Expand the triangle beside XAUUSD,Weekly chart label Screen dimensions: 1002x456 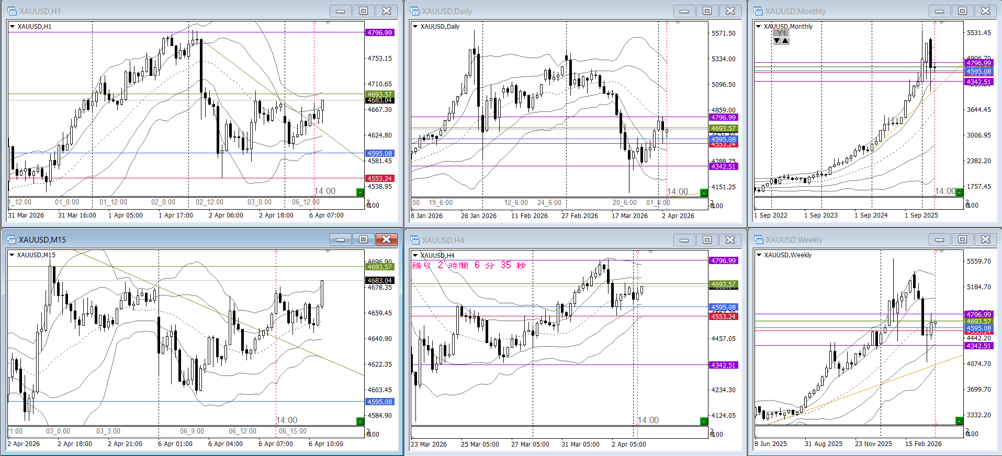click(x=759, y=255)
